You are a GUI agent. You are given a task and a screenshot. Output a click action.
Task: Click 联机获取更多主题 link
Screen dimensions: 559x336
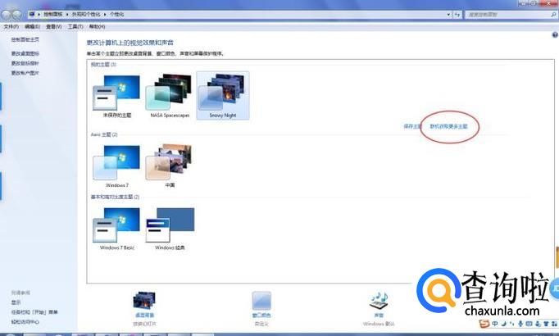point(448,126)
